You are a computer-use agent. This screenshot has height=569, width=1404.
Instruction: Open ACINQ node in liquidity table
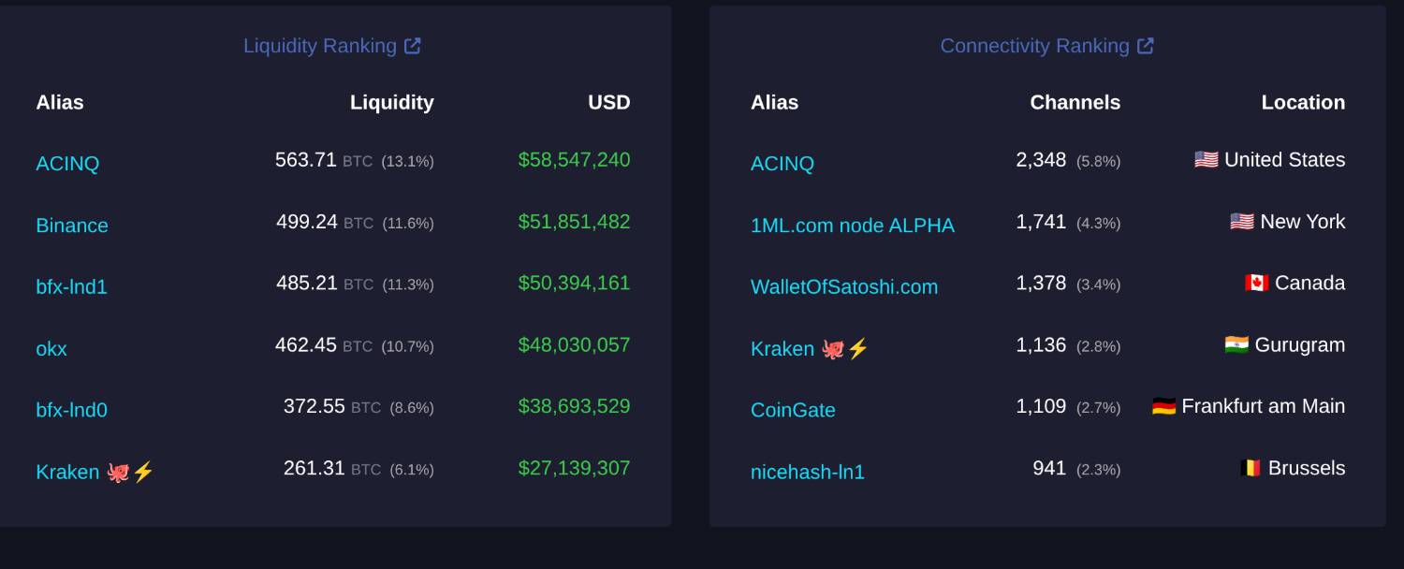[67, 164]
